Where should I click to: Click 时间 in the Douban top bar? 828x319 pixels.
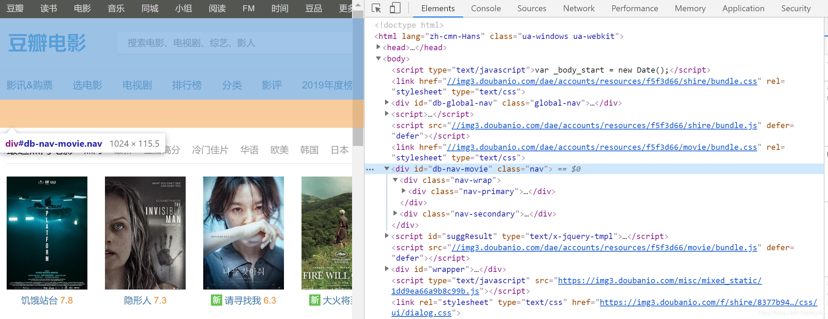coord(280,8)
